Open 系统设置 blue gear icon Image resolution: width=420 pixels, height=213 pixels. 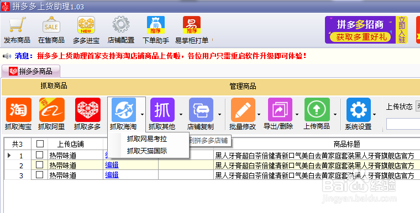coord(359,110)
